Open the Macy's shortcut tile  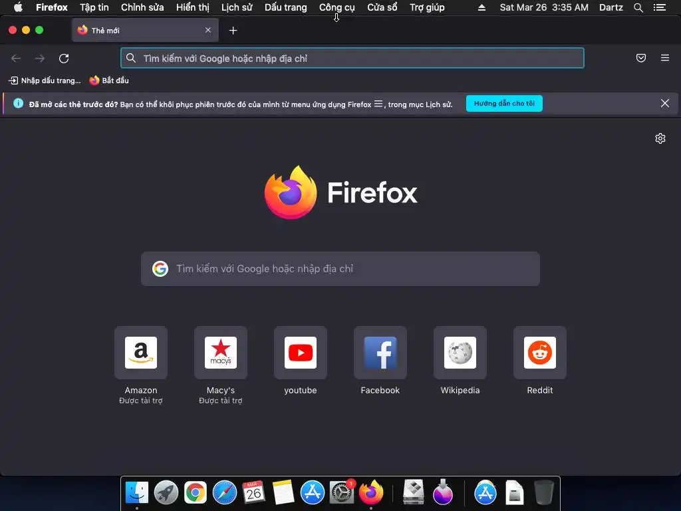click(221, 353)
